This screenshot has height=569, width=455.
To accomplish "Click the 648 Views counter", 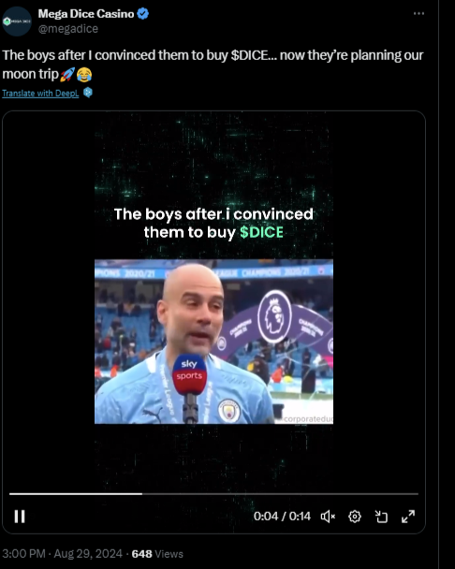I will [157, 554].
